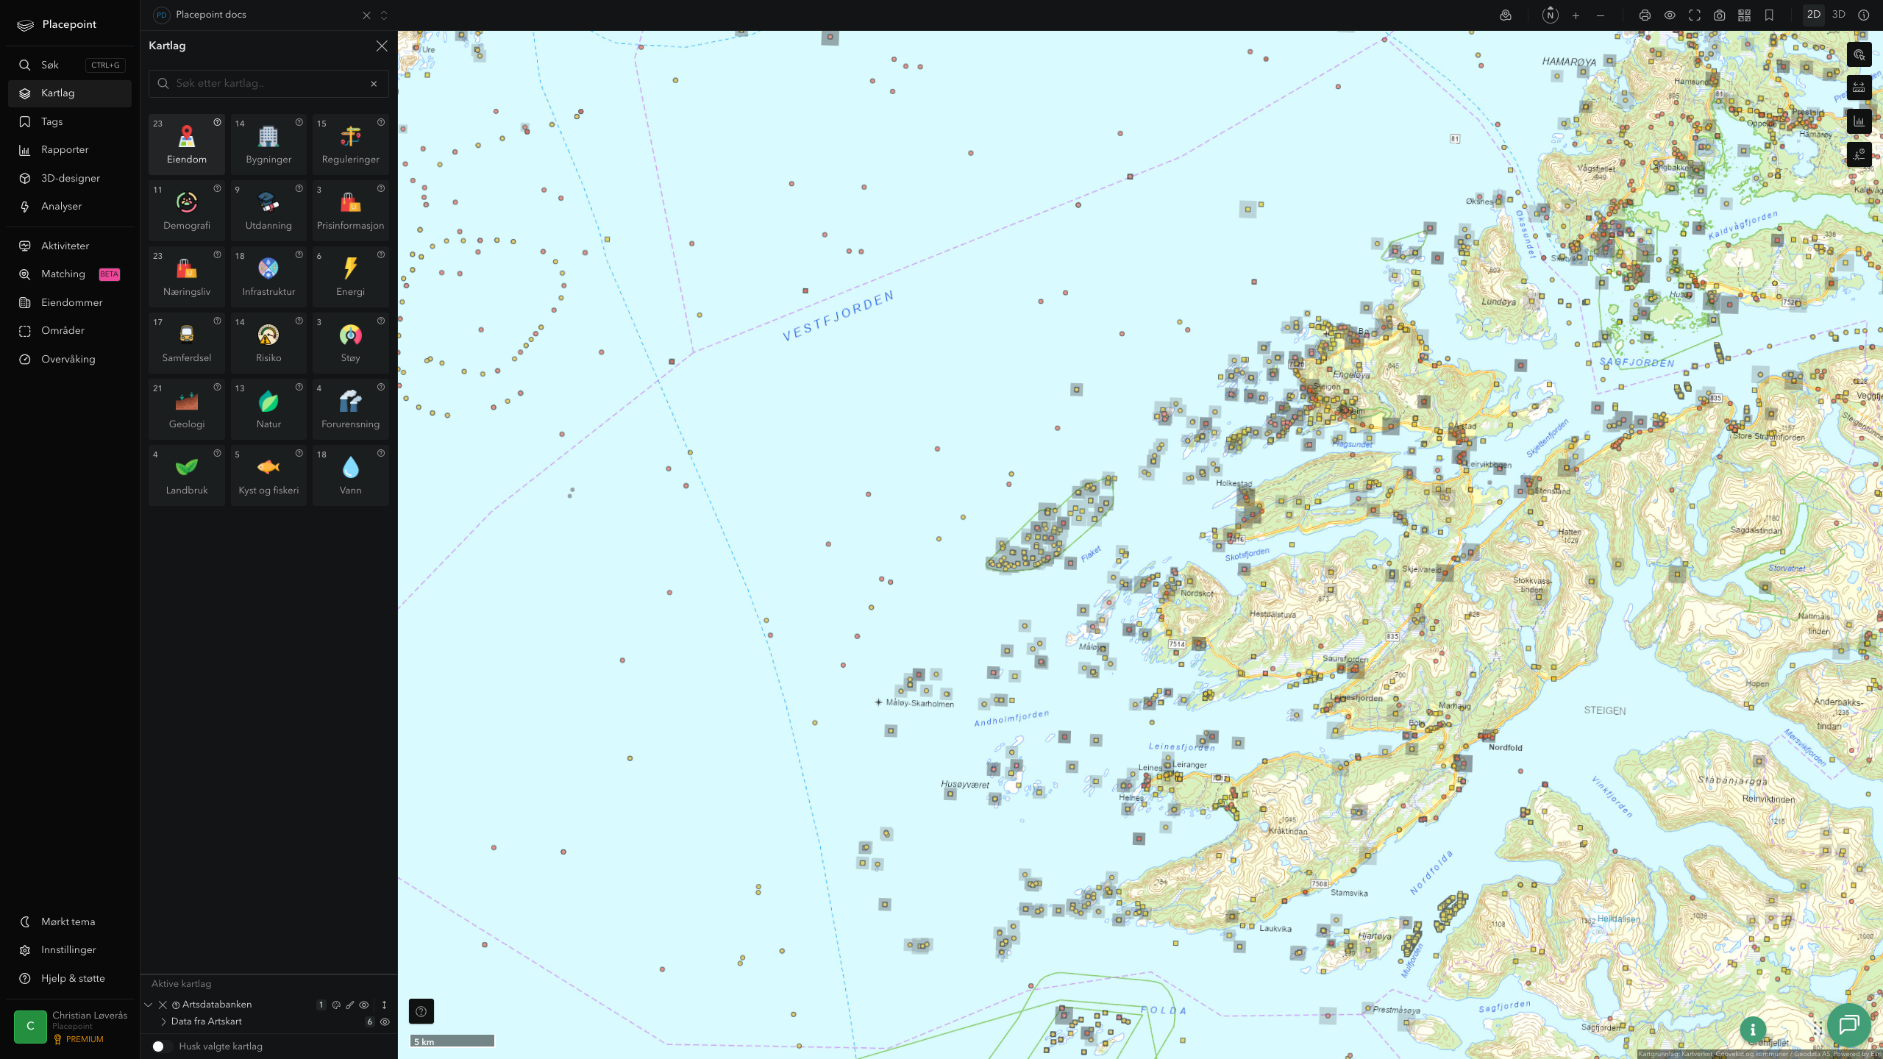Open the travel time walking tool
This screenshot has height=1059, width=1883.
[x=1859, y=154]
